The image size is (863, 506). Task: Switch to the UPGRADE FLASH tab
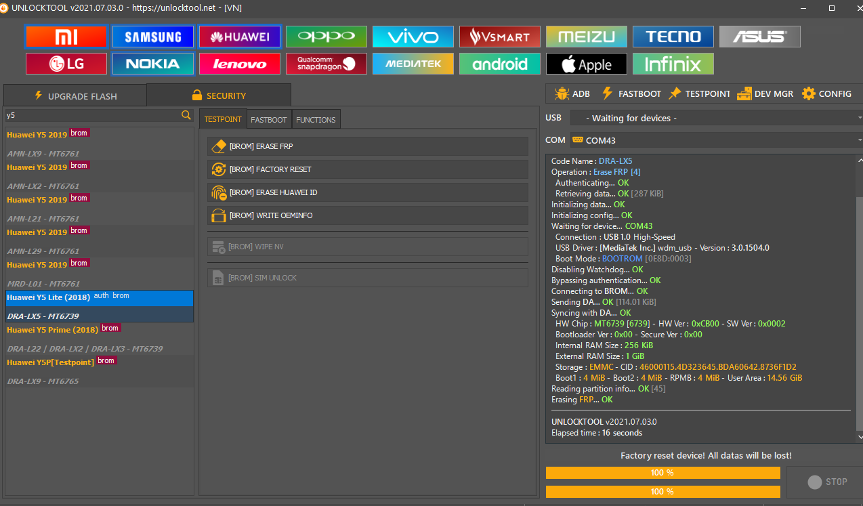pyautogui.click(x=75, y=96)
